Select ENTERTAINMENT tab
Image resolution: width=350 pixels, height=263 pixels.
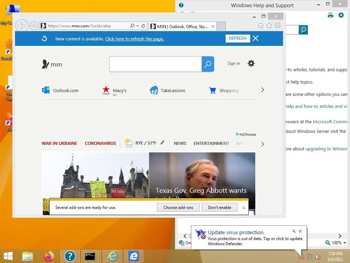click(211, 143)
